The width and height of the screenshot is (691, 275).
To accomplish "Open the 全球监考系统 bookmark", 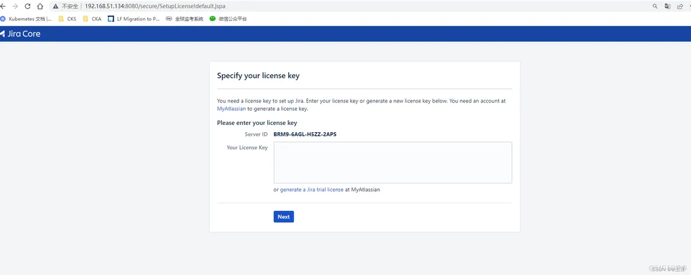I will coord(184,19).
